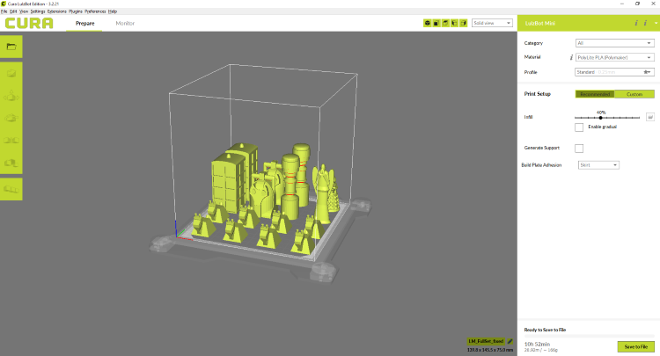Select the Rotate tool in left toolbar
Image resolution: width=660 pixels, height=356 pixels.
click(11, 117)
